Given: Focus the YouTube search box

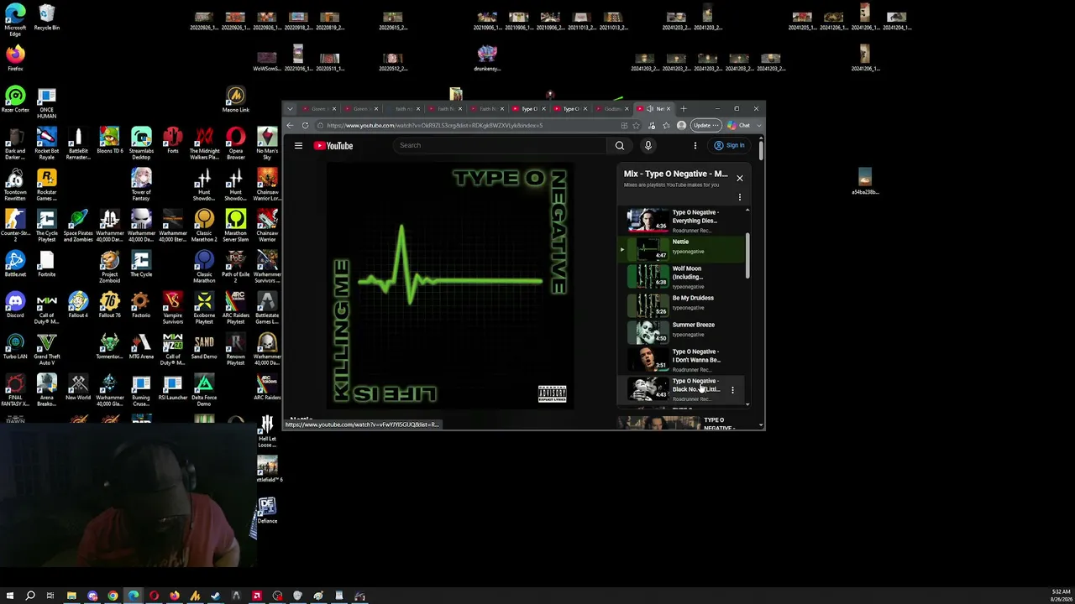Looking at the screenshot, I should [501, 145].
